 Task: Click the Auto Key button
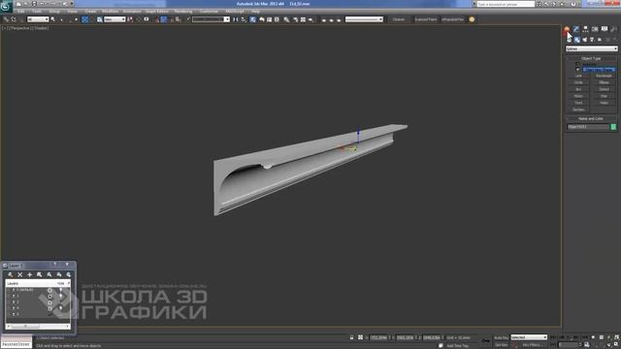pyautogui.click(x=501, y=337)
